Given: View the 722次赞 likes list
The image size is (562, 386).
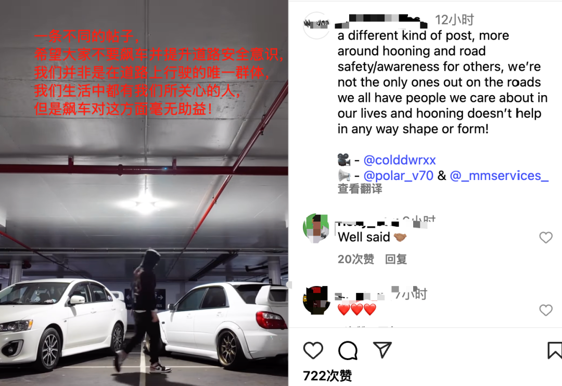Looking at the screenshot, I should click(327, 376).
